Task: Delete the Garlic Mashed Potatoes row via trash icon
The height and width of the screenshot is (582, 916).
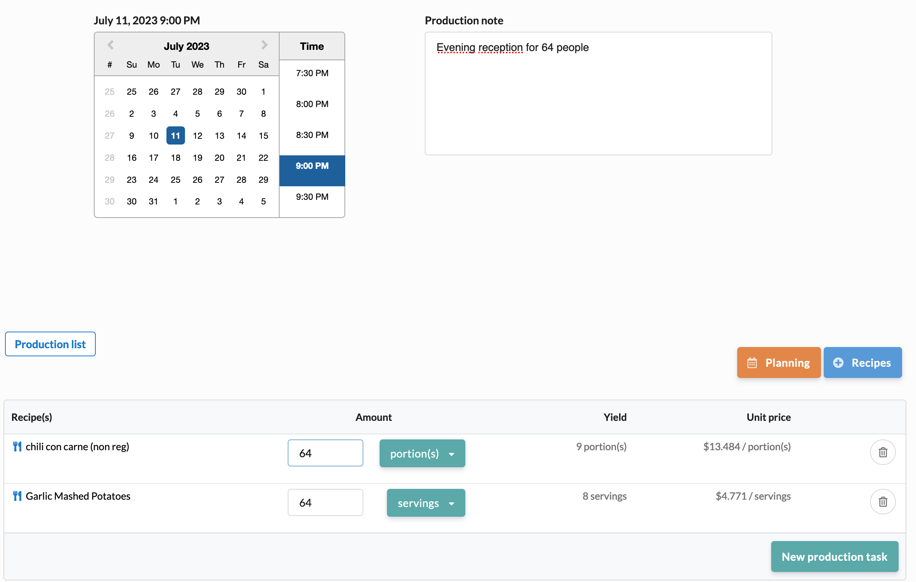Action: tap(883, 502)
